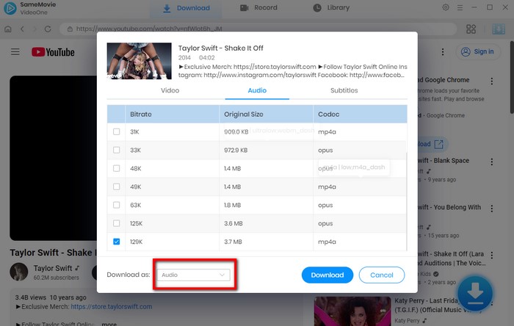This screenshot has height=326, width=514.
Task: Navigate back in the browser bar
Action: (22, 29)
